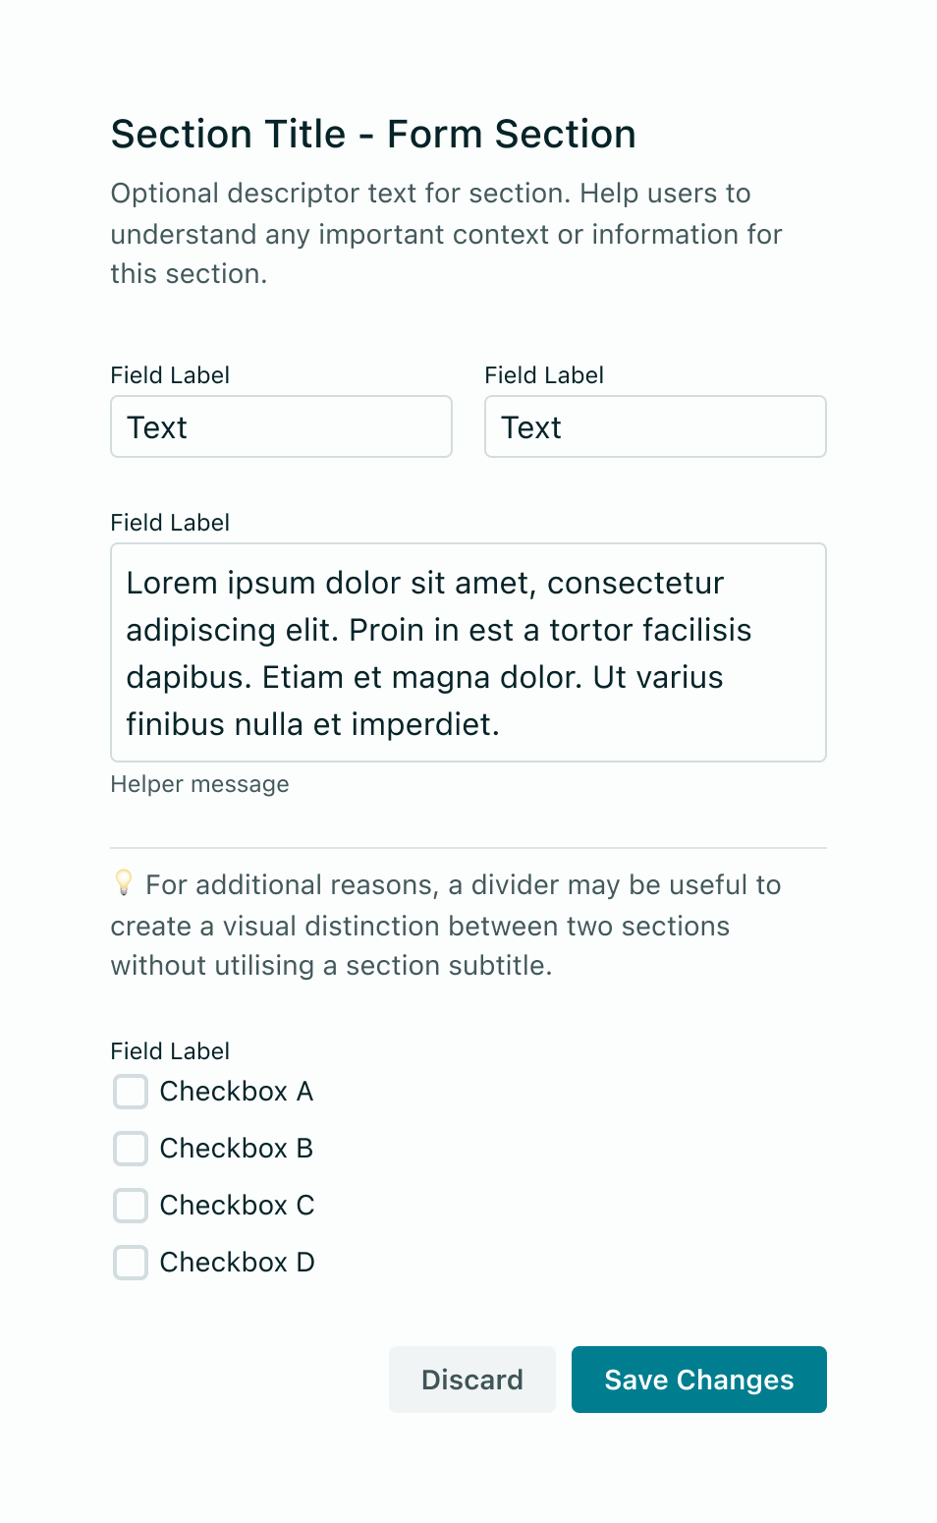Click the optional descriptor paragraph under the title
The width and height of the screenshot is (937, 1523).
[x=447, y=234]
